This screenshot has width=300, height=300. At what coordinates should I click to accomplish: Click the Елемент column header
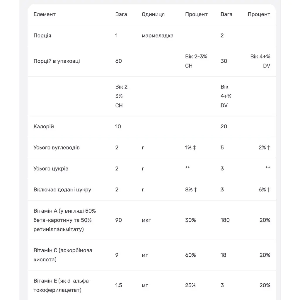45,14
